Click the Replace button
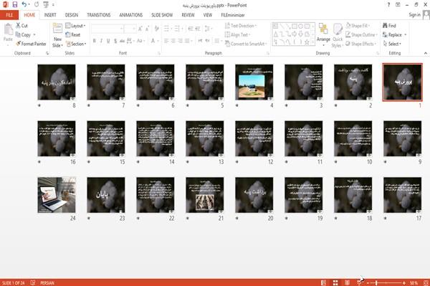 coord(393,34)
